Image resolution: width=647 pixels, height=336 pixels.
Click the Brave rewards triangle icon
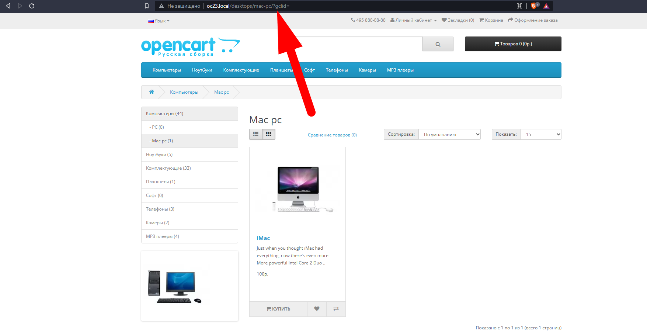tap(546, 6)
